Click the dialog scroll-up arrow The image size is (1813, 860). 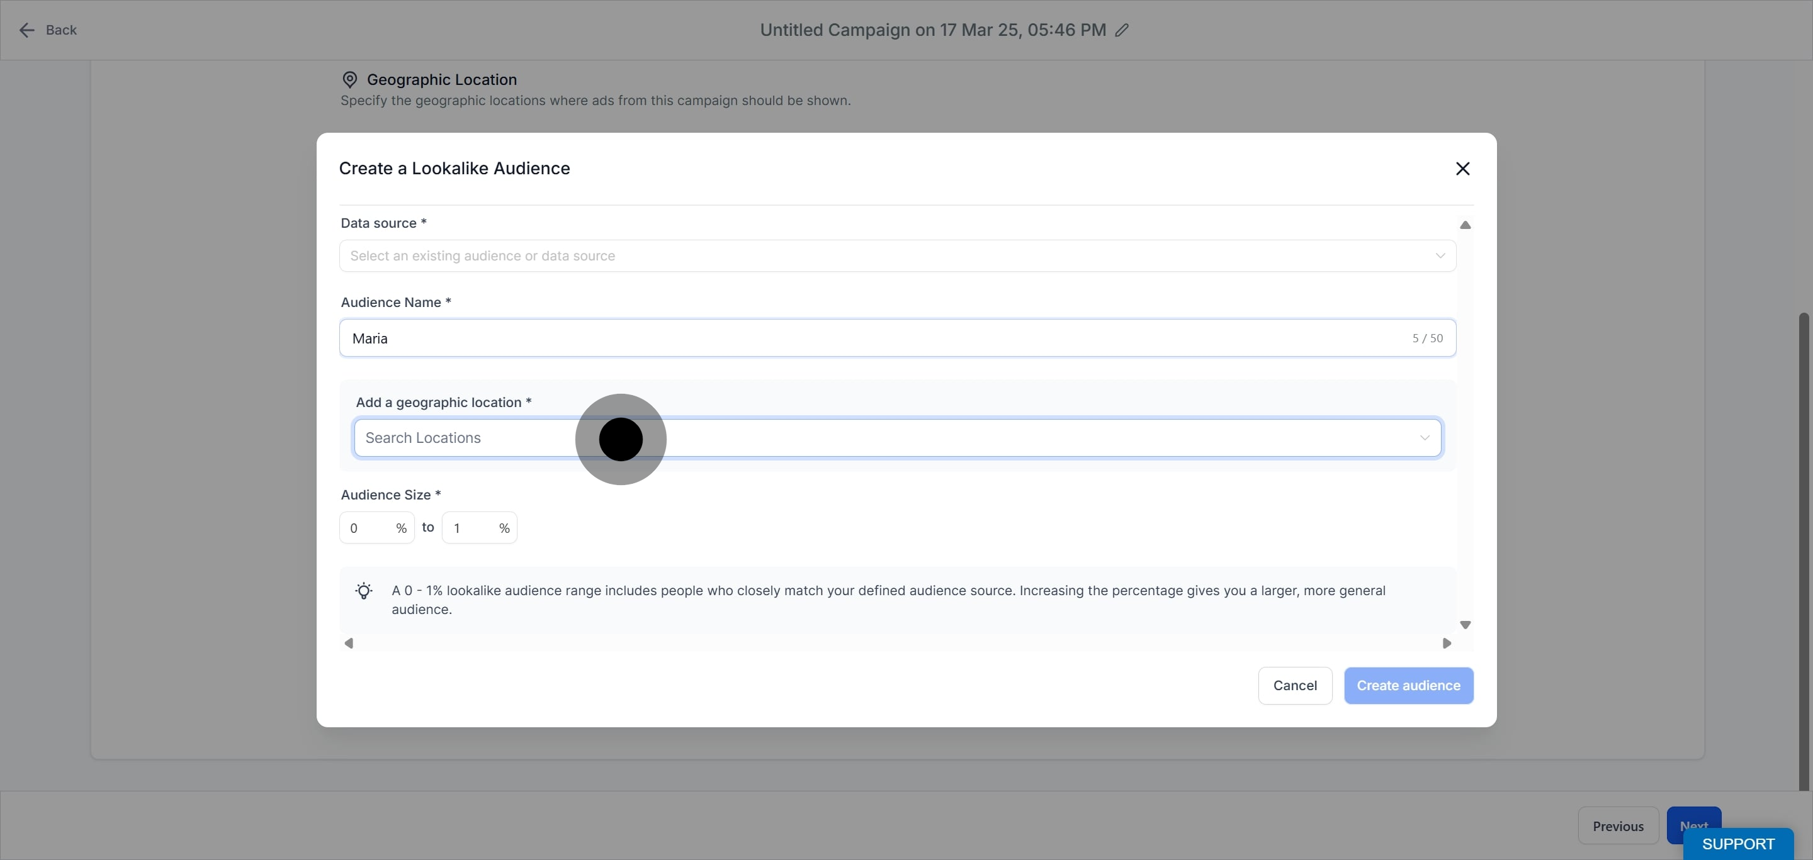click(1466, 225)
